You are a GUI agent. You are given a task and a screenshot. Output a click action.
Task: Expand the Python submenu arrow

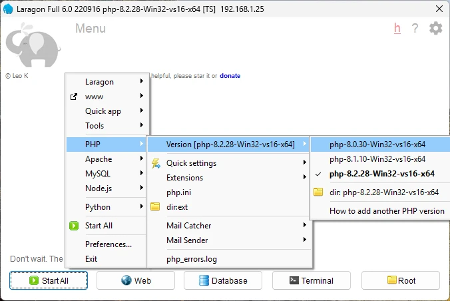point(142,206)
